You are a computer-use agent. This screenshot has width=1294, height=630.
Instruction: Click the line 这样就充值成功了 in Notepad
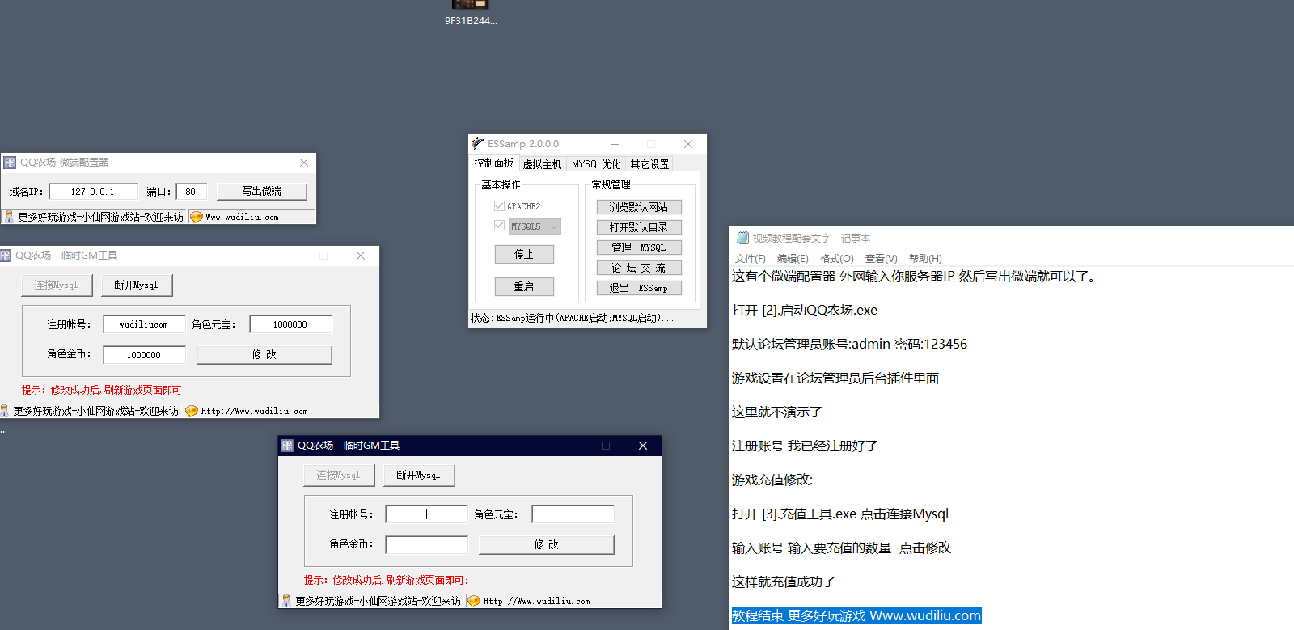pos(784,581)
